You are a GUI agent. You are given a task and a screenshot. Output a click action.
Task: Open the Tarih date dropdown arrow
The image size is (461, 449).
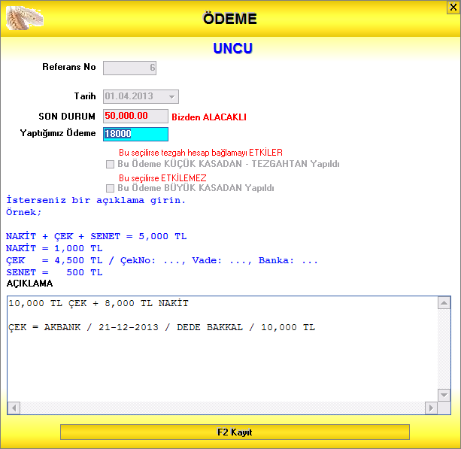pyautogui.click(x=172, y=96)
